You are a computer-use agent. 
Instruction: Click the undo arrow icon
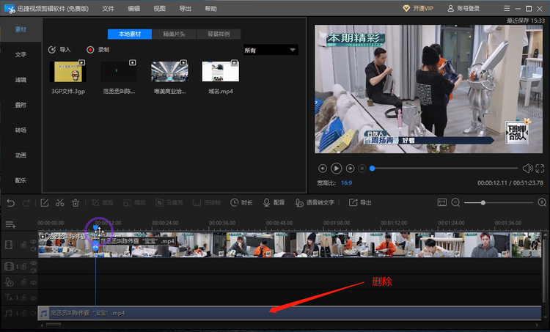coord(10,202)
